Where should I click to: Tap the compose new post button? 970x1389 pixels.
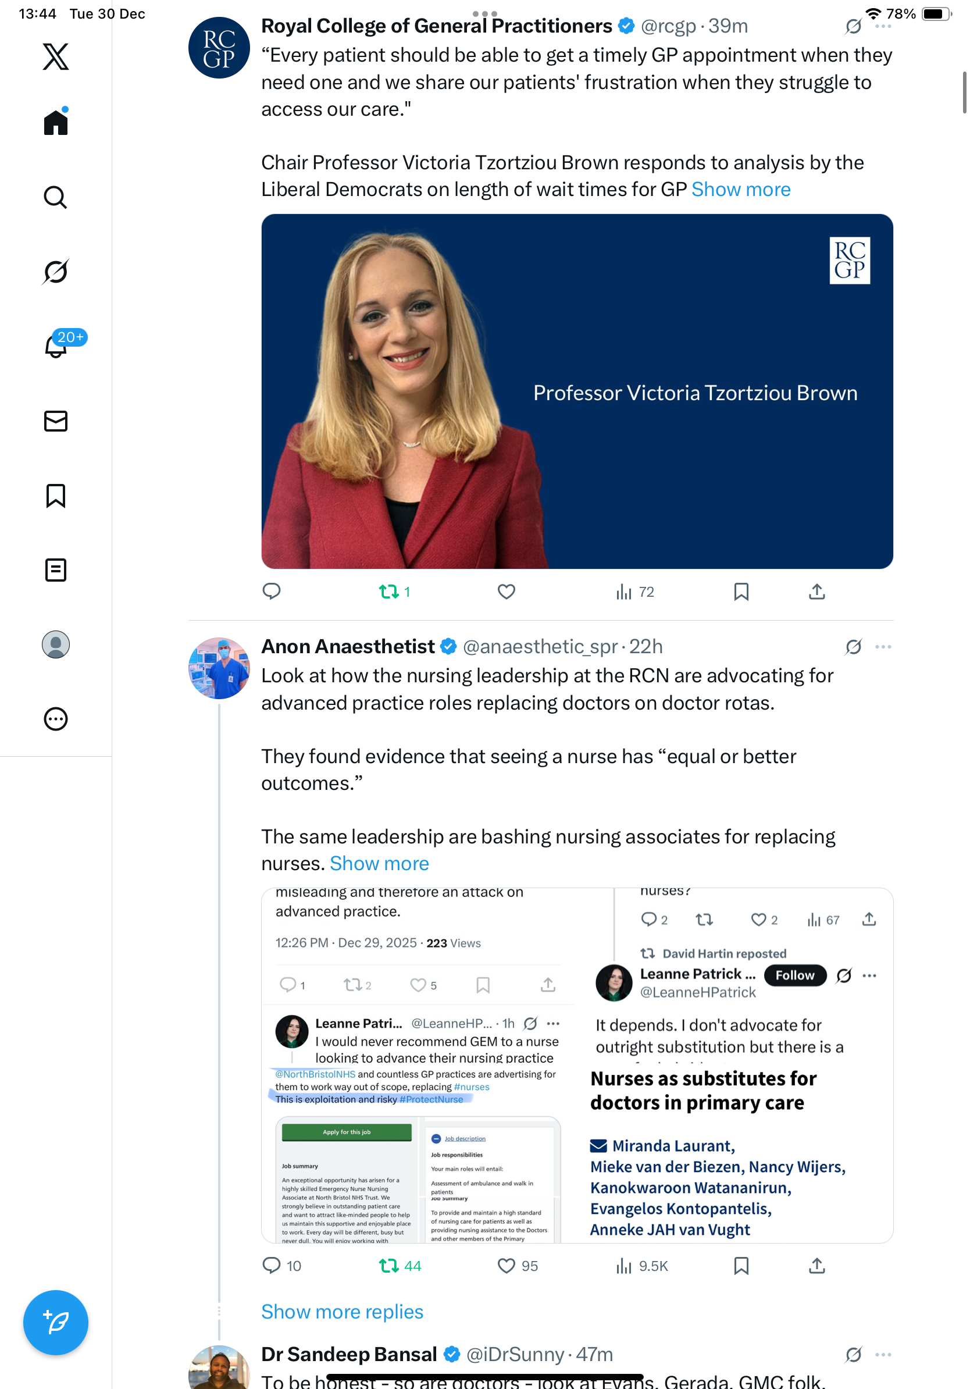[56, 1323]
